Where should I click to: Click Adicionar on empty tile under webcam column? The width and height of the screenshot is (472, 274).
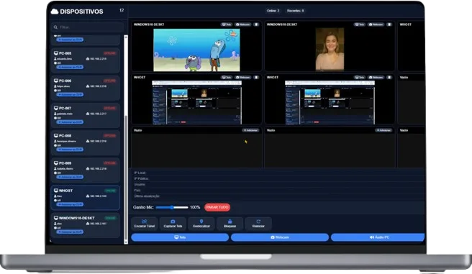(x=383, y=130)
